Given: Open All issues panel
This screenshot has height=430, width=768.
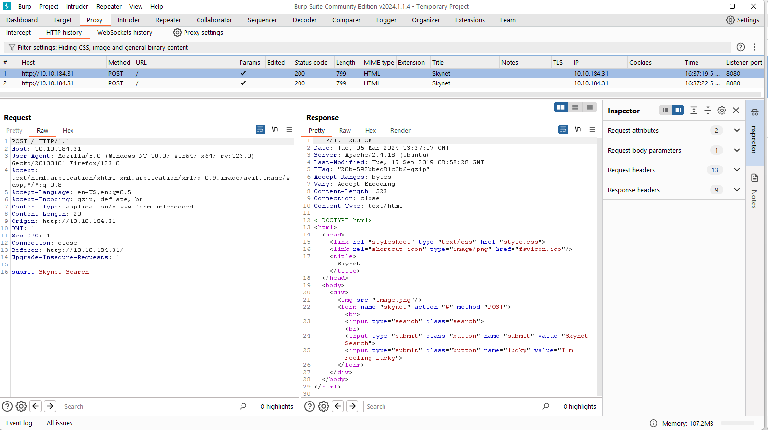Looking at the screenshot, I should tap(59, 423).
